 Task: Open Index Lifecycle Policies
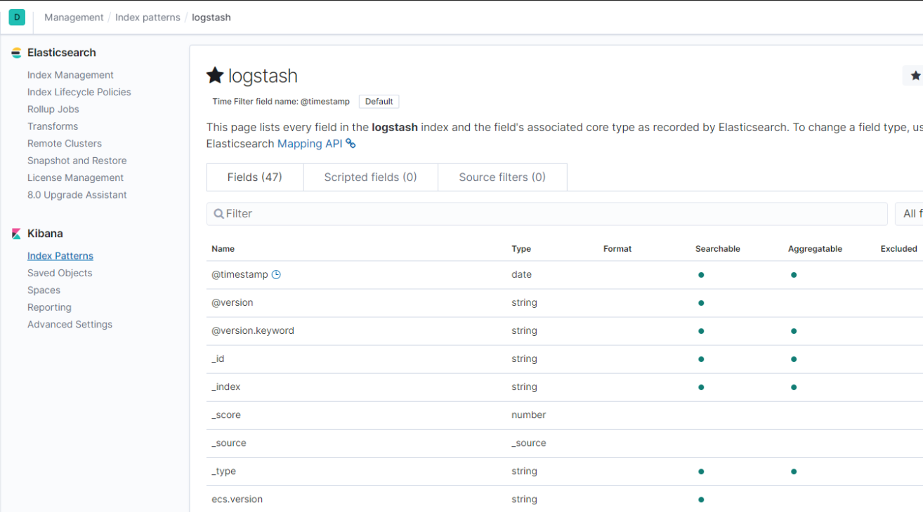tap(79, 92)
